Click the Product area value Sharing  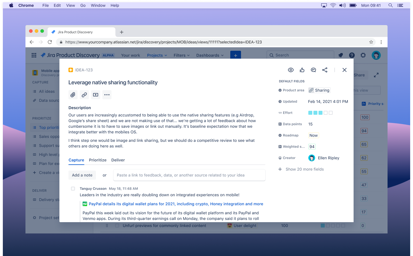[319, 90]
